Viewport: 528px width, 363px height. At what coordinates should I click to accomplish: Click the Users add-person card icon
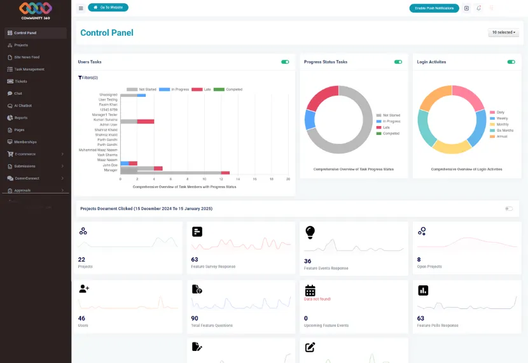(x=84, y=289)
